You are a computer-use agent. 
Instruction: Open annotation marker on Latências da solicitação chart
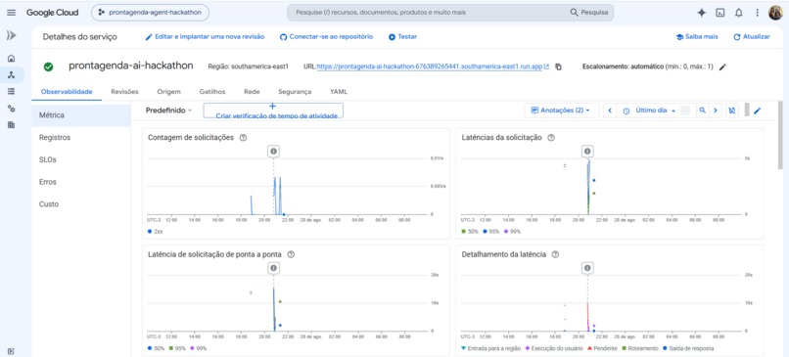coord(587,151)
